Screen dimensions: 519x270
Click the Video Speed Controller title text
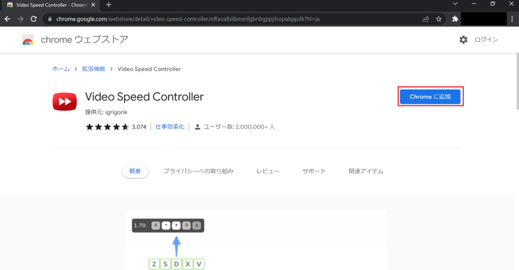pyautogui.click(x=144, y=97)
